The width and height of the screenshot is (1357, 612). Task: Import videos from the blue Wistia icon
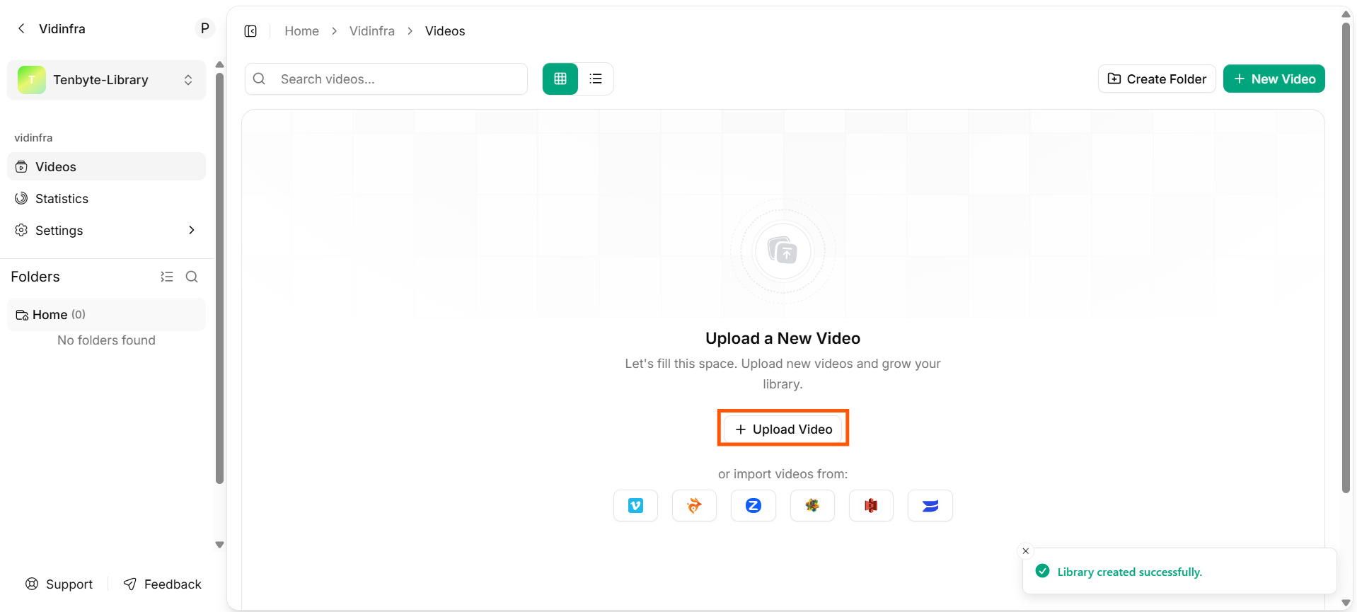(930, 505)
